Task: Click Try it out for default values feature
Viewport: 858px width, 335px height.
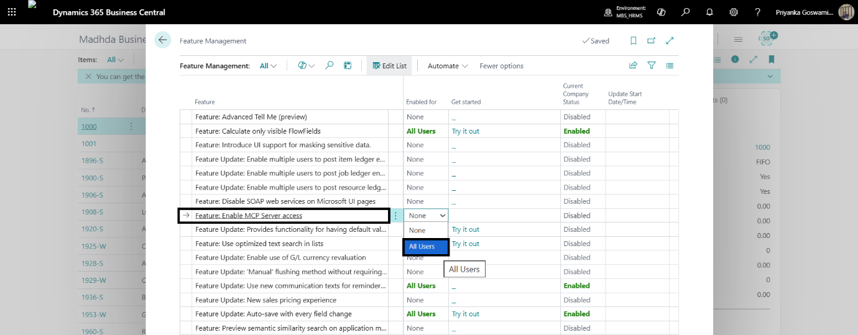Action: pyautogui.click(x=465, y=229)
